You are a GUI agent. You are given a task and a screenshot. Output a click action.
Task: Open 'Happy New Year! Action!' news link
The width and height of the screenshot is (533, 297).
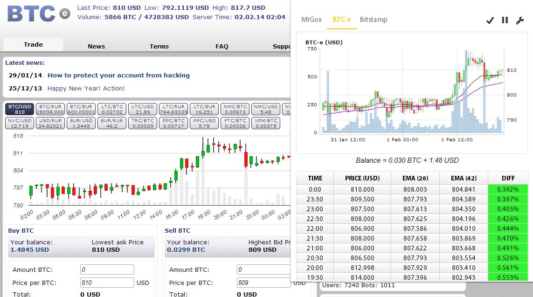(86, 88)
